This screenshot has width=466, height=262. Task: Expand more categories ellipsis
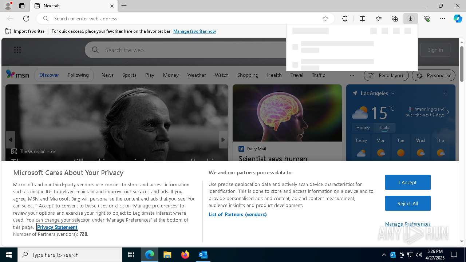352,75
